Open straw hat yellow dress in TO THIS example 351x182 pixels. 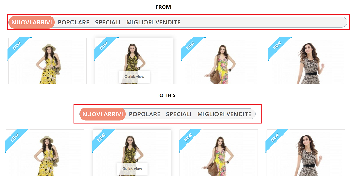click(45, 153)
